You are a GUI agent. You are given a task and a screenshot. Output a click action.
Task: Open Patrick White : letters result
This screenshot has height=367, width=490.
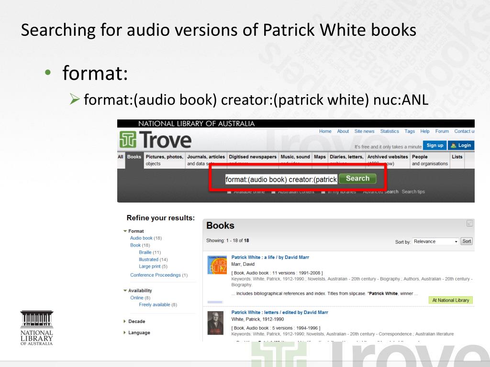[x=279, y=313]
